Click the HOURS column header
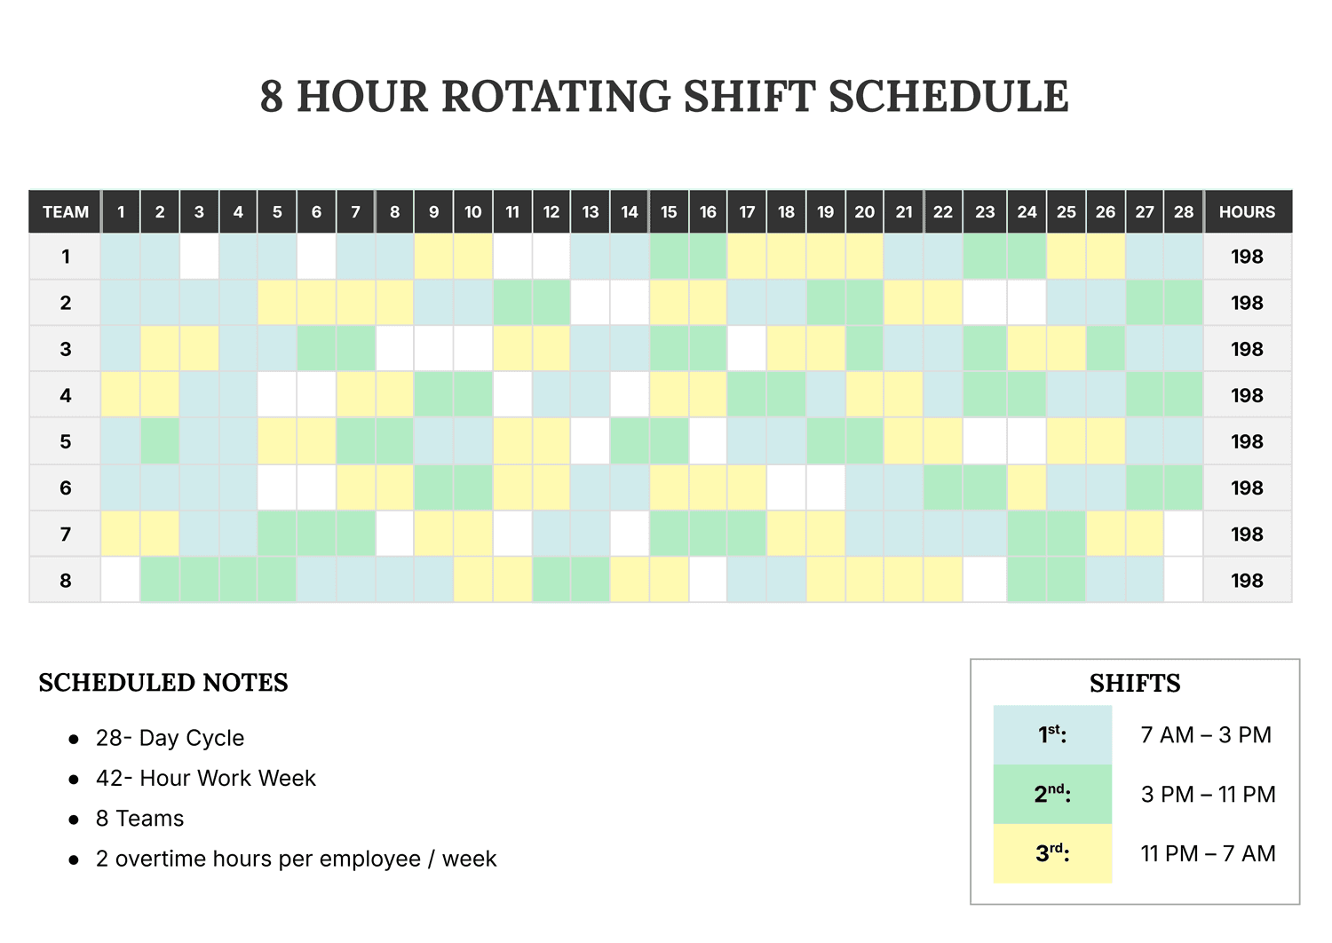The height and width of the screenshot is (943, 1332). click(x=1247, y=212)
